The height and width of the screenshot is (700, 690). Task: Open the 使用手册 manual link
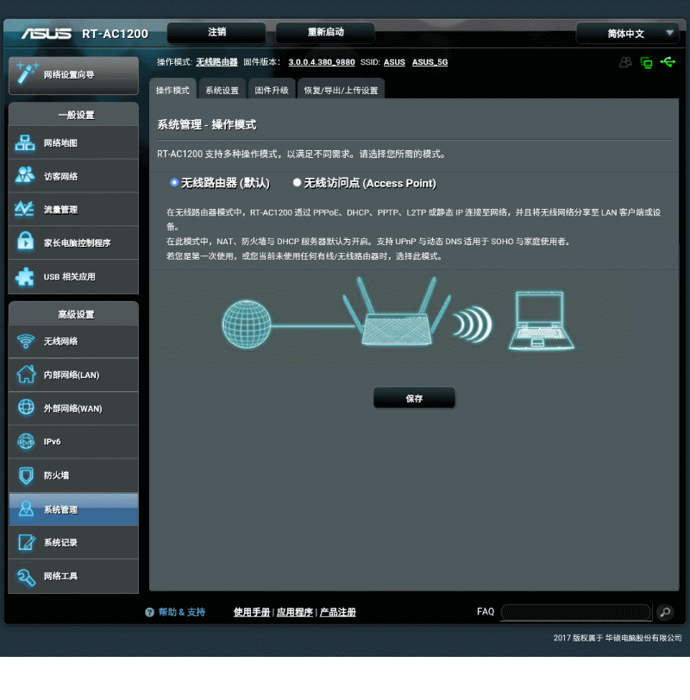pos(252,612)
